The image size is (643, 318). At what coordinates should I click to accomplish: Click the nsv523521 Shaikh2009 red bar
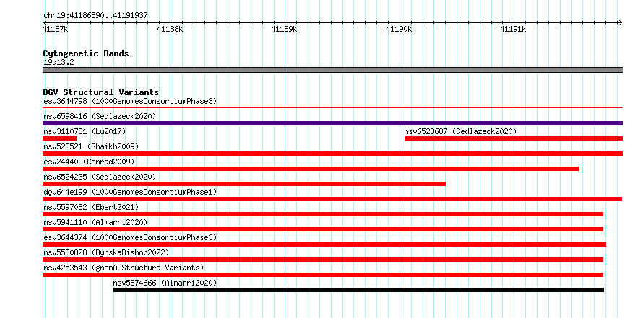tap(332, 154)
